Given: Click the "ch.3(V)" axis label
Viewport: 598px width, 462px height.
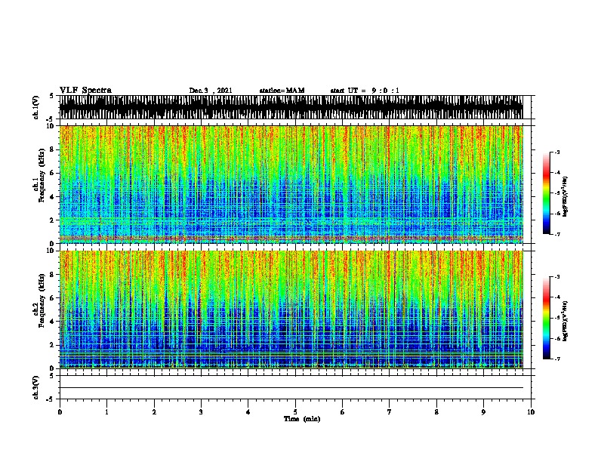Looking at the screenshot, I should (x=36, y=388).
